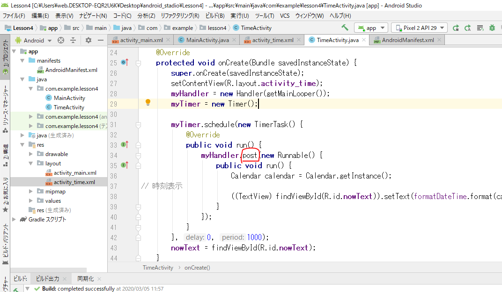Expand the values folder
Screen dimensions: 502x292
coord(31,200)
